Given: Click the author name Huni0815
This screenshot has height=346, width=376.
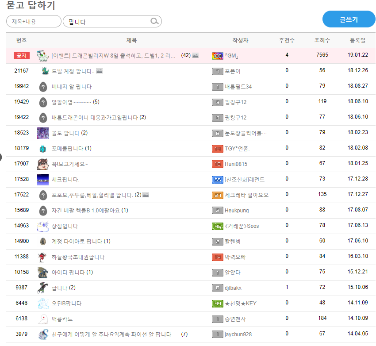Looking at the screenshot, I should [x=237, y=164].
